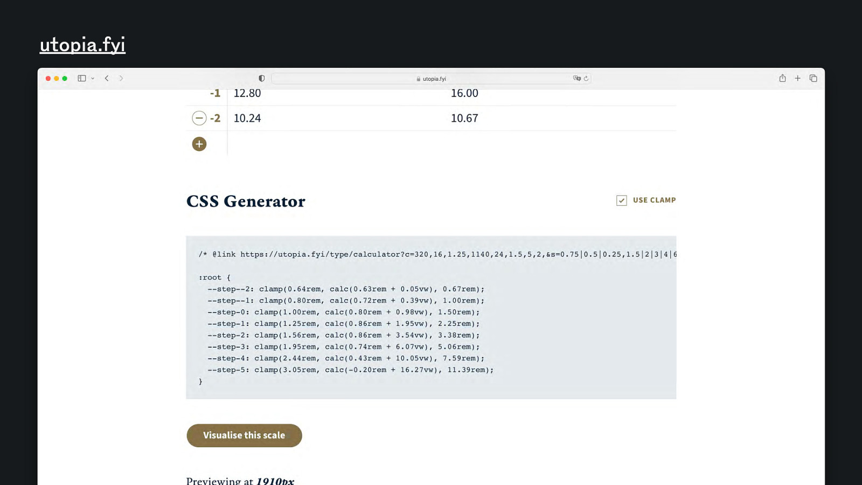Uncheck the Use Clamp checkbox
The image size is (862, 485).
(x=621, y=200)
